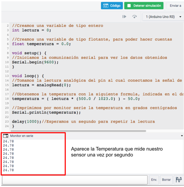Open the Código editor panel
The image size is (184, 187).
click(x=112, y=6)
